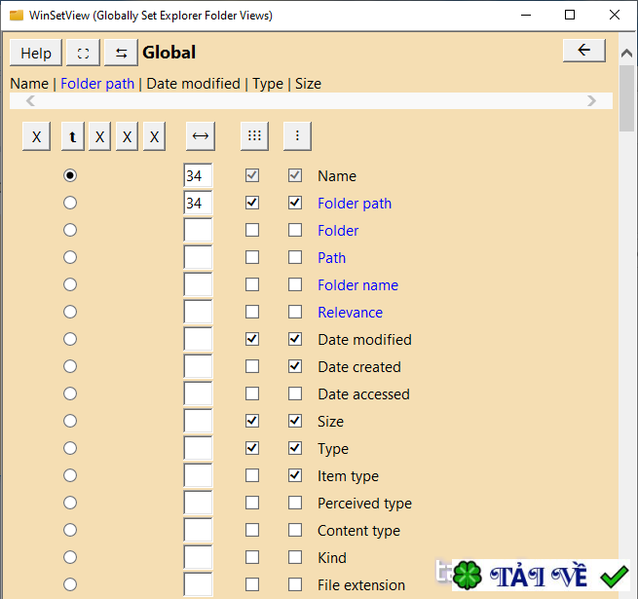Screen dimensions: 638x599
Task: Uncheck the second checkbox of Date created row
Action: 295,366
